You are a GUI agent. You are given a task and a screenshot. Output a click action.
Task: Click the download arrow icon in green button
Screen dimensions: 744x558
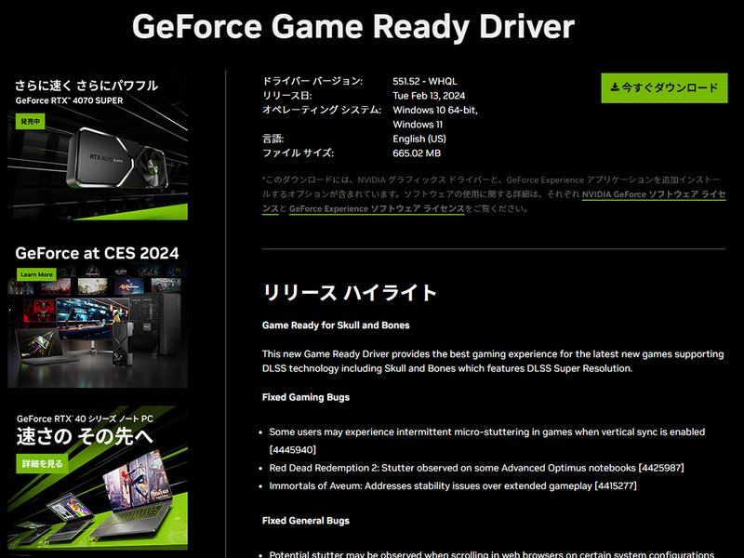click(x=615, y=87)
